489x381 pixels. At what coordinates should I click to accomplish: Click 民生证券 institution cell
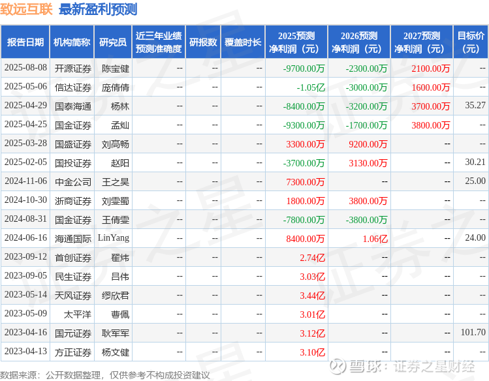click(73, 277)
